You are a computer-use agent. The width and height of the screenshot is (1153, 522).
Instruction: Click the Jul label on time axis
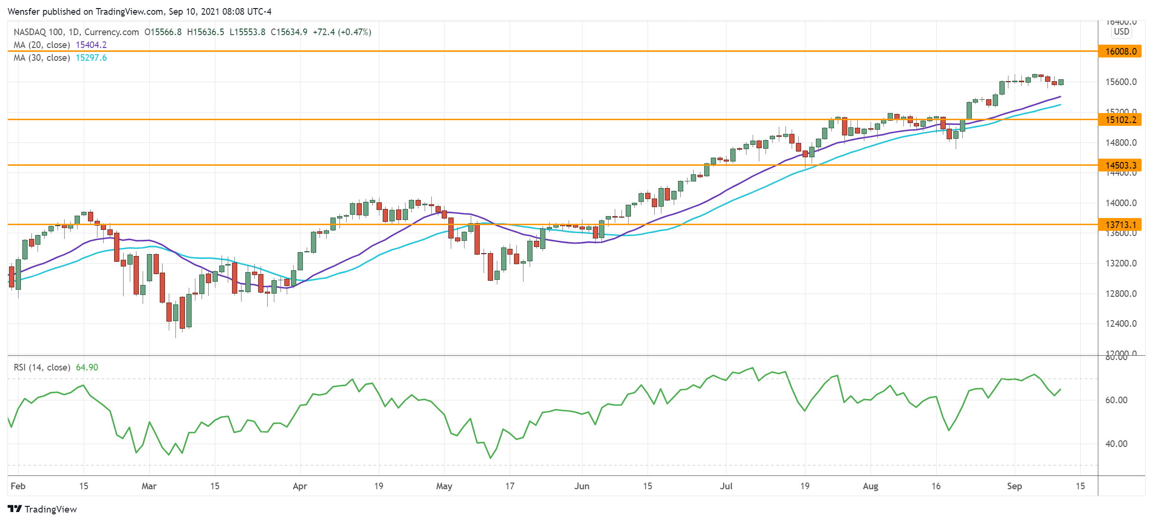pyautogui.click(x=726, y=486)
